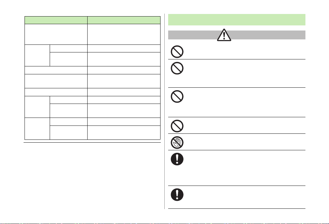Click the second prohibition circle icon
The height and width of the screenshot is (224, 329).
[x=177, y=68]
